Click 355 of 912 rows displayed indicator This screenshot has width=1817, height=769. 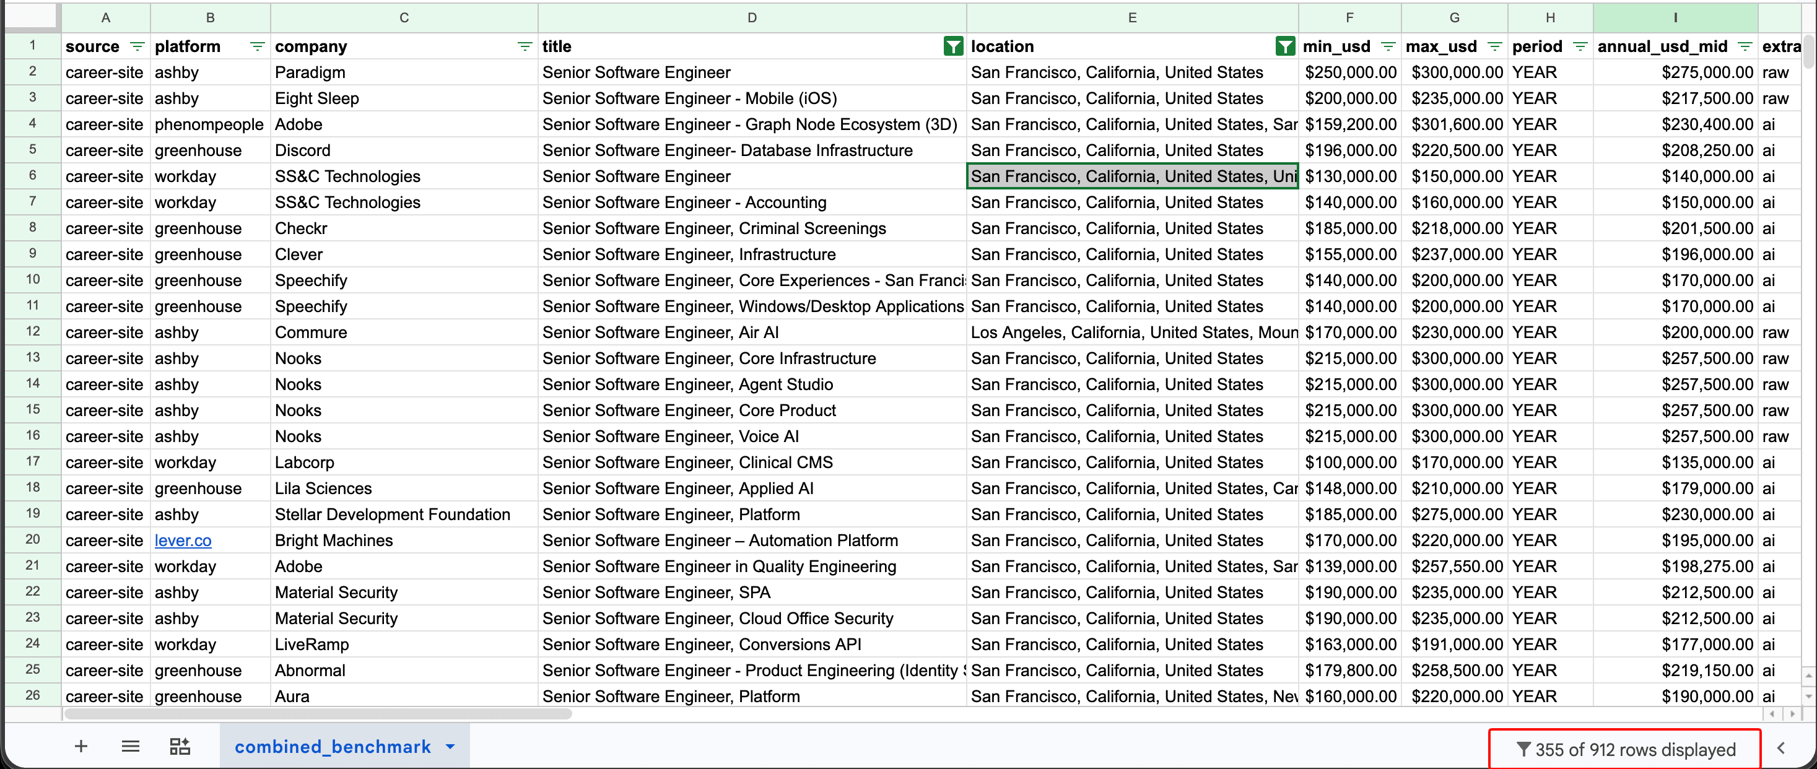[1625, 749]
